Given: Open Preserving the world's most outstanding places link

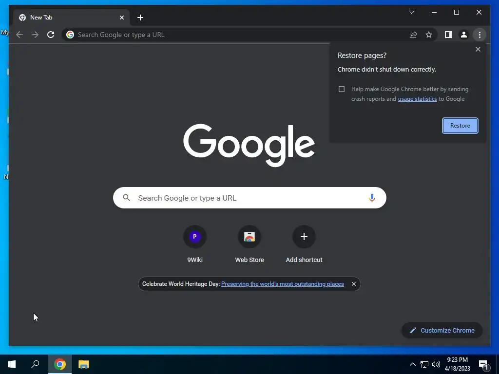Looking at the screenshot, I should pyautogui.click(x=283, y=284).
